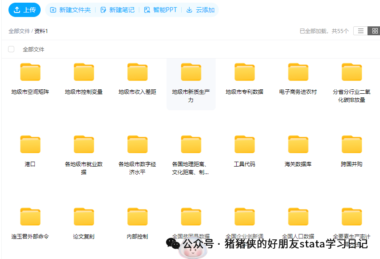
Task: Select the 地级市新质生产力 folder
Action: pyautogui.click(x=191, y=77)
